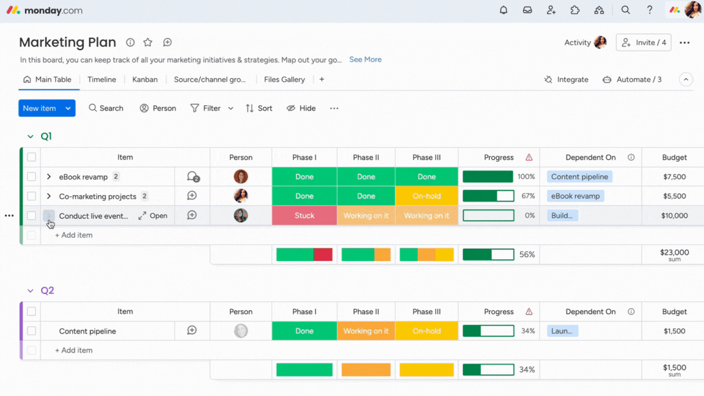The image size is (704, 396).
Task: Expand subitems of eBook revamp
Action: (49, 177)
